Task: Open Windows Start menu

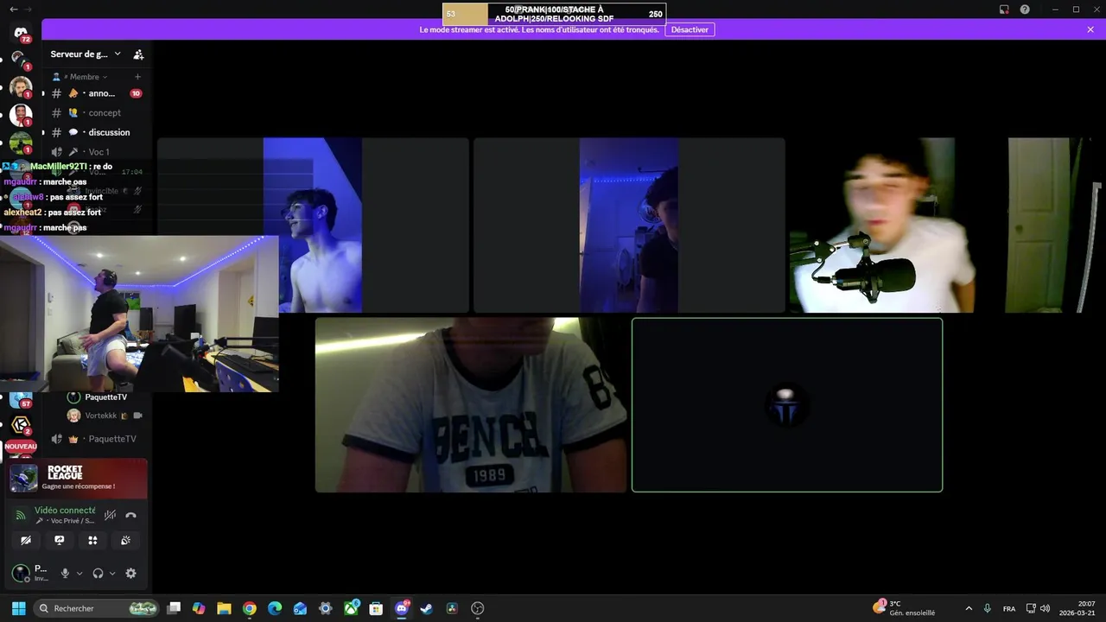Action: pyautogui.click(x=18, y=608)
